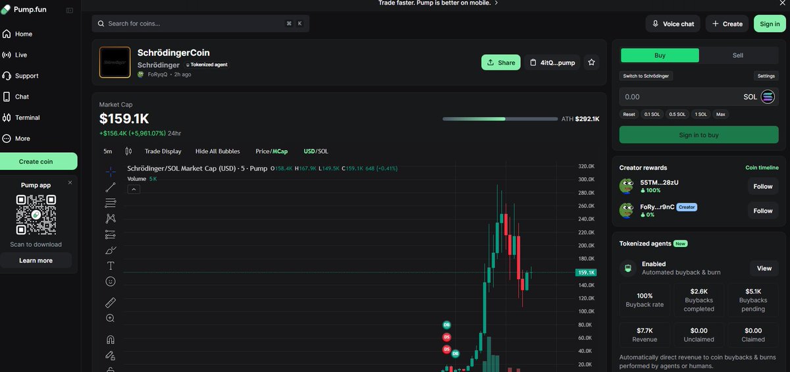Focus the Search for coins field
This screenshot has width=790, height=372.
200,24
